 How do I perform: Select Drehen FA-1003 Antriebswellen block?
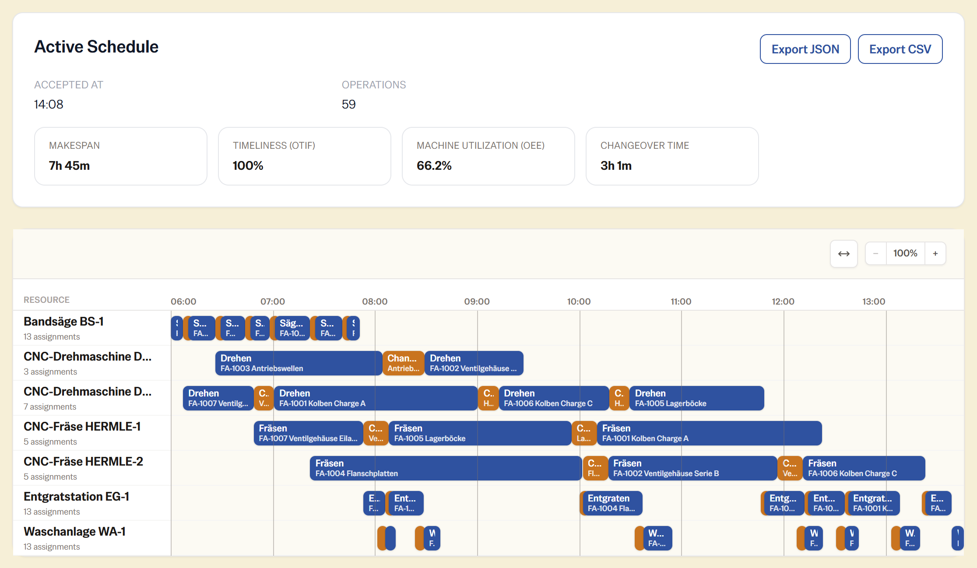tap(299, 363)
